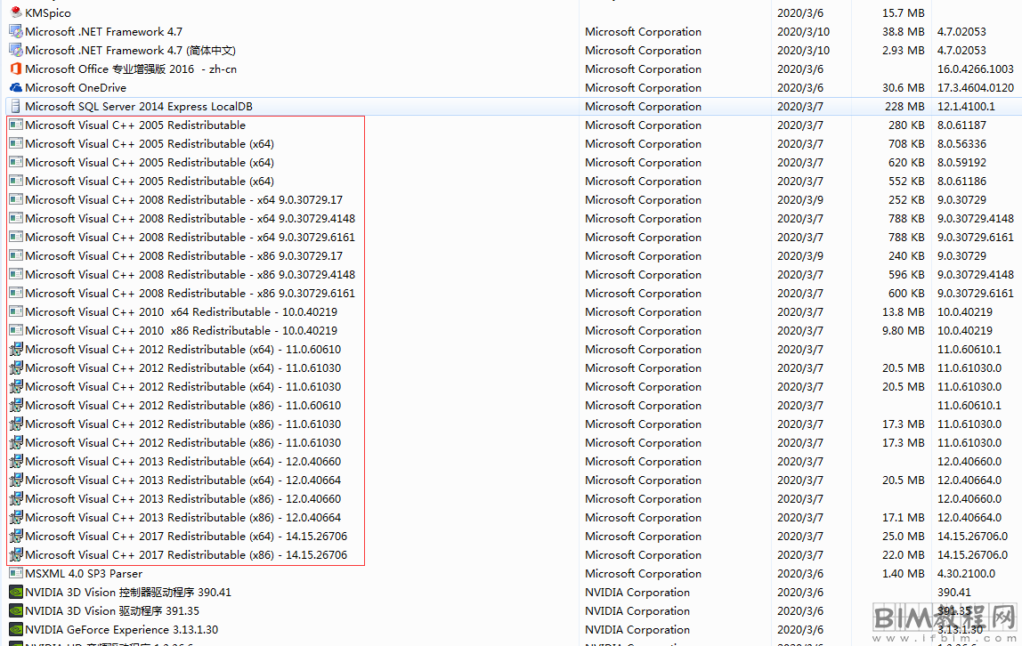The image size is (1022, 646).
Task: Click the icon of Visual C++ 2008 x64 9.0.30729.17
Action: point(16,200)
